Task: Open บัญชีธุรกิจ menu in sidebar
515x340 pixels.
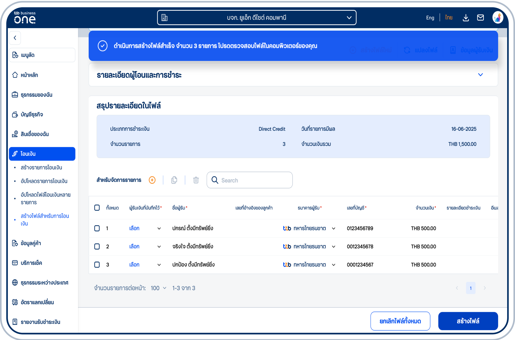Action: click(32, 114)
